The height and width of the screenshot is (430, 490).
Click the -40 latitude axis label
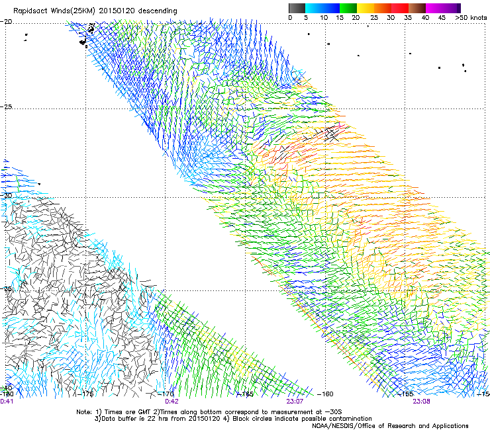coord(7,388)
